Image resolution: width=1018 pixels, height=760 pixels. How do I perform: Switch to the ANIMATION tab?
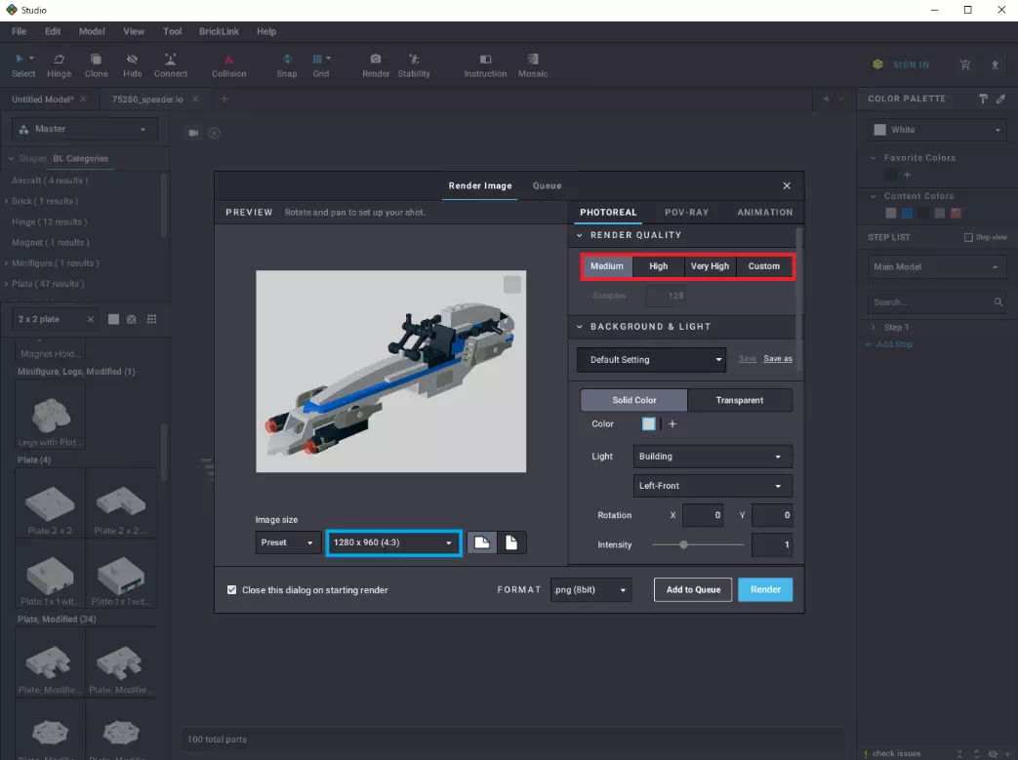point(764,213)
